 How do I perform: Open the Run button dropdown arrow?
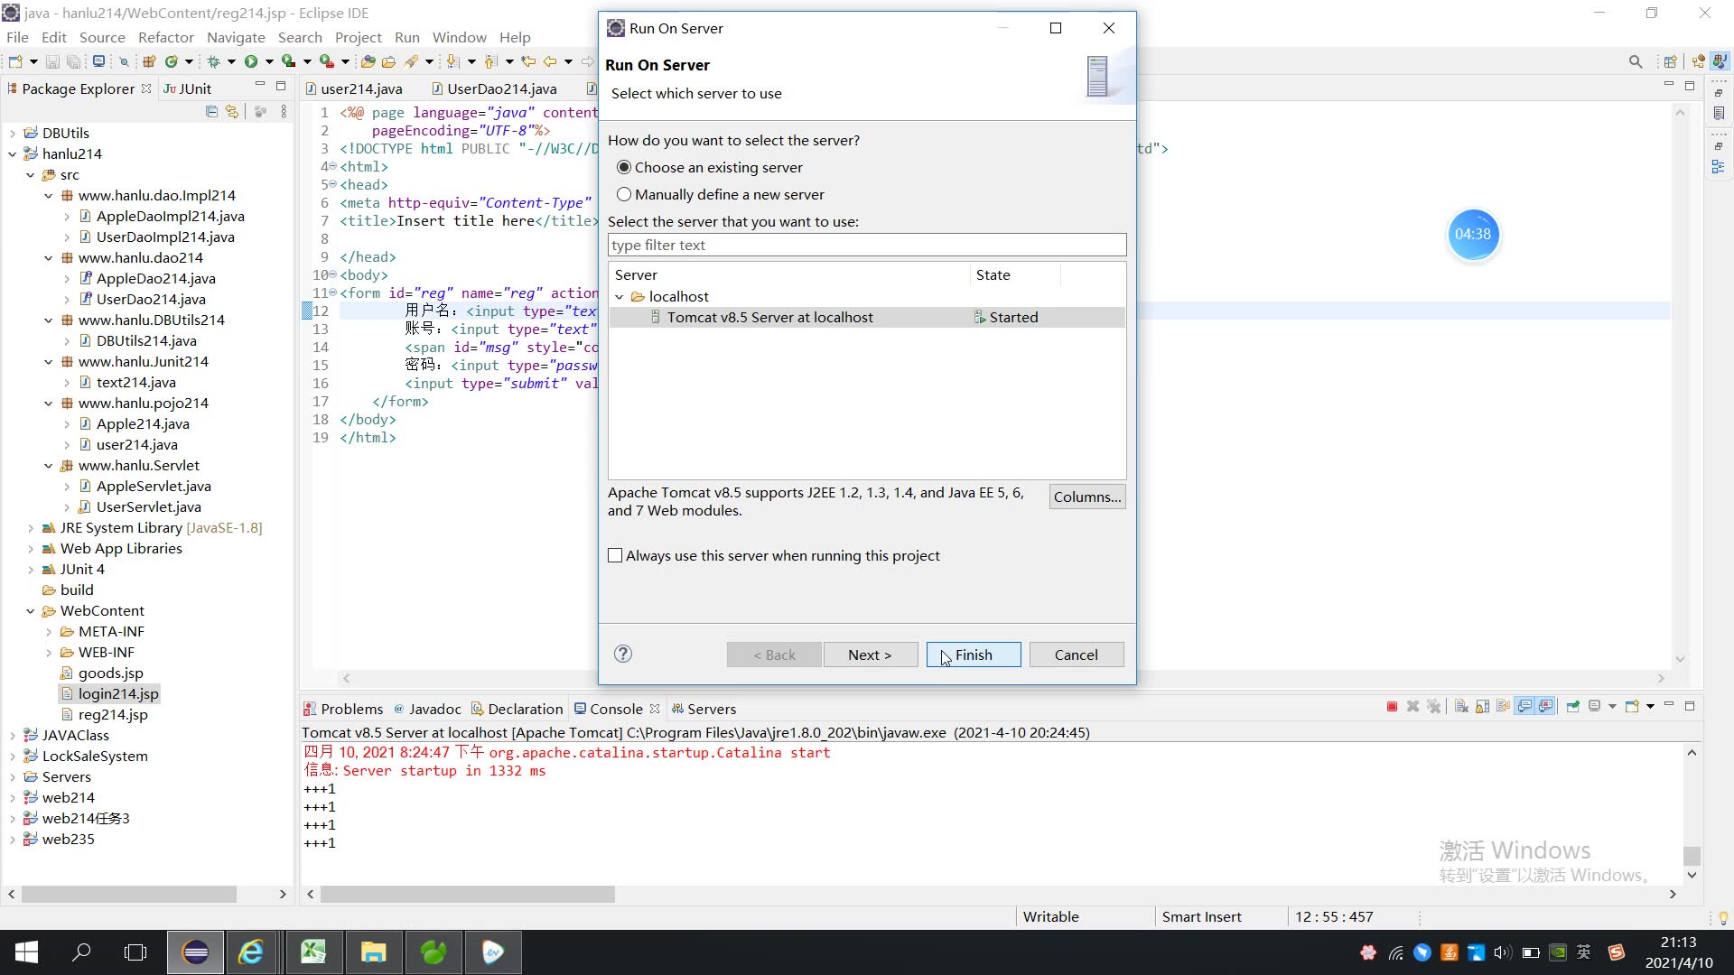tap(269, 61)
